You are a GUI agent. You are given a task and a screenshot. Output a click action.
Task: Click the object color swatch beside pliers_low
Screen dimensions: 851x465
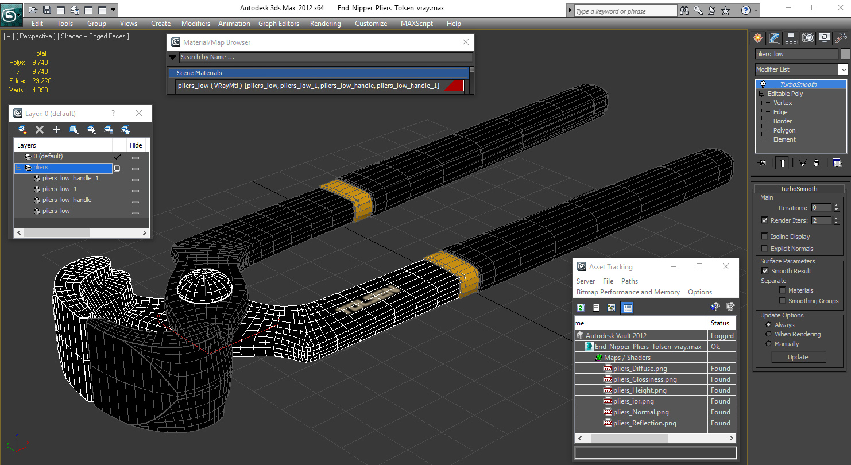tap(845, 54)
